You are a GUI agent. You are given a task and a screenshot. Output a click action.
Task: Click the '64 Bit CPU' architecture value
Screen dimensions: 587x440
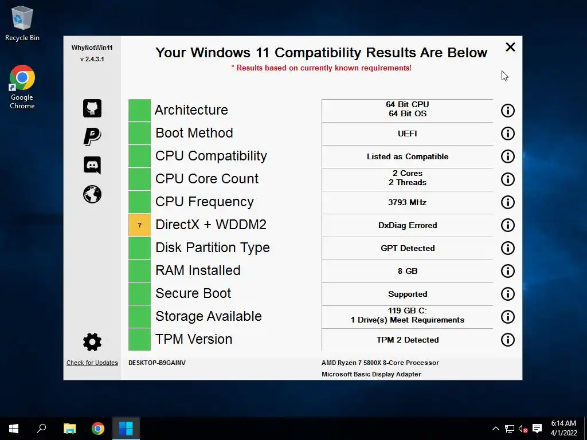[408, 104]
